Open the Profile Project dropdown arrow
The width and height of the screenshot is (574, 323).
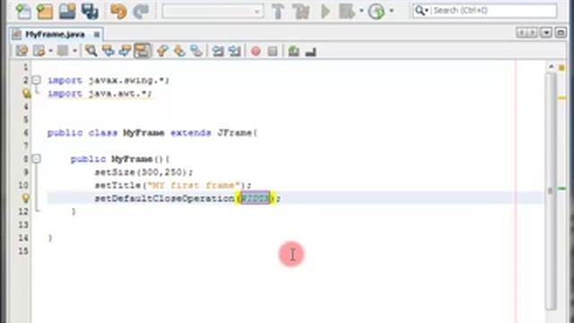[x=392, y=11]
